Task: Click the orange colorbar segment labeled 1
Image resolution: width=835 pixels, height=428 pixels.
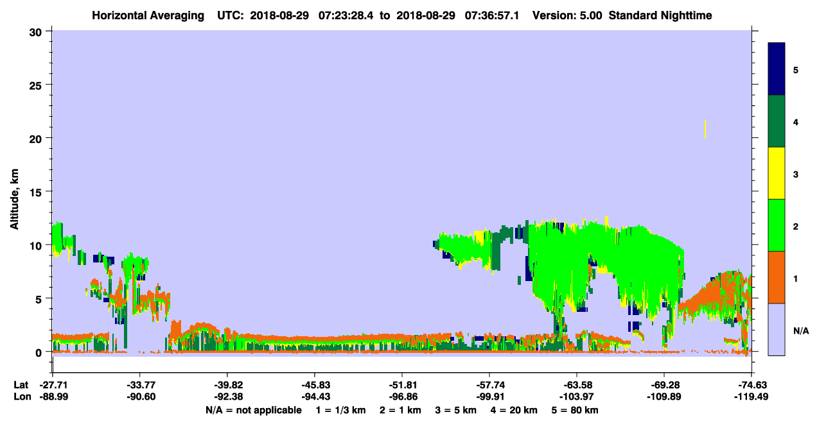Action: [x=777, y=277]
